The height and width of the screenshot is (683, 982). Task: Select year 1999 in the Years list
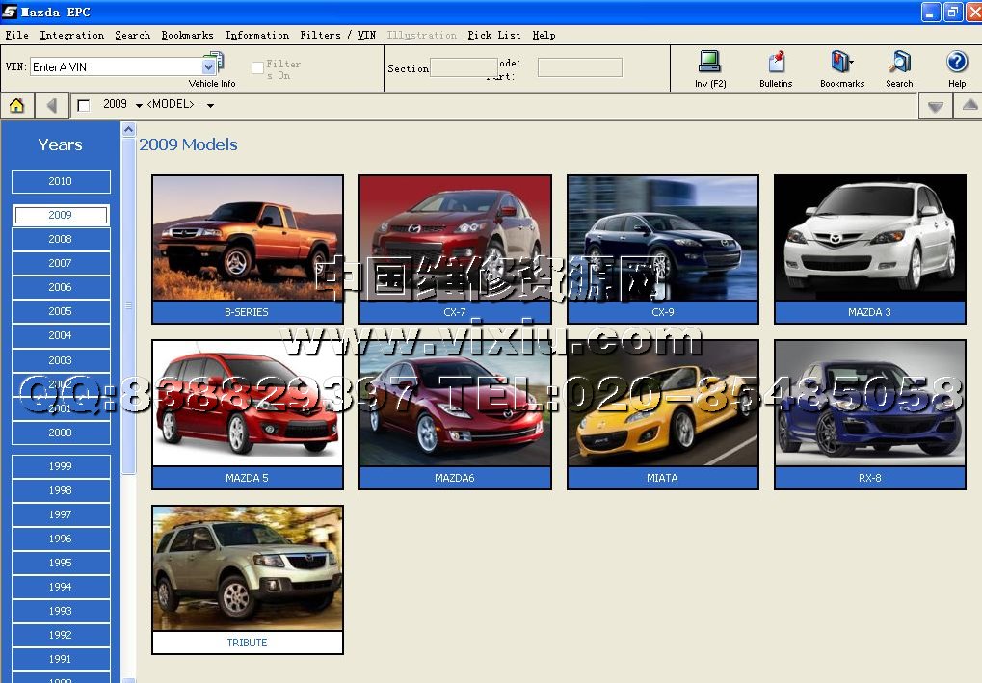click(x=61, y=466)
